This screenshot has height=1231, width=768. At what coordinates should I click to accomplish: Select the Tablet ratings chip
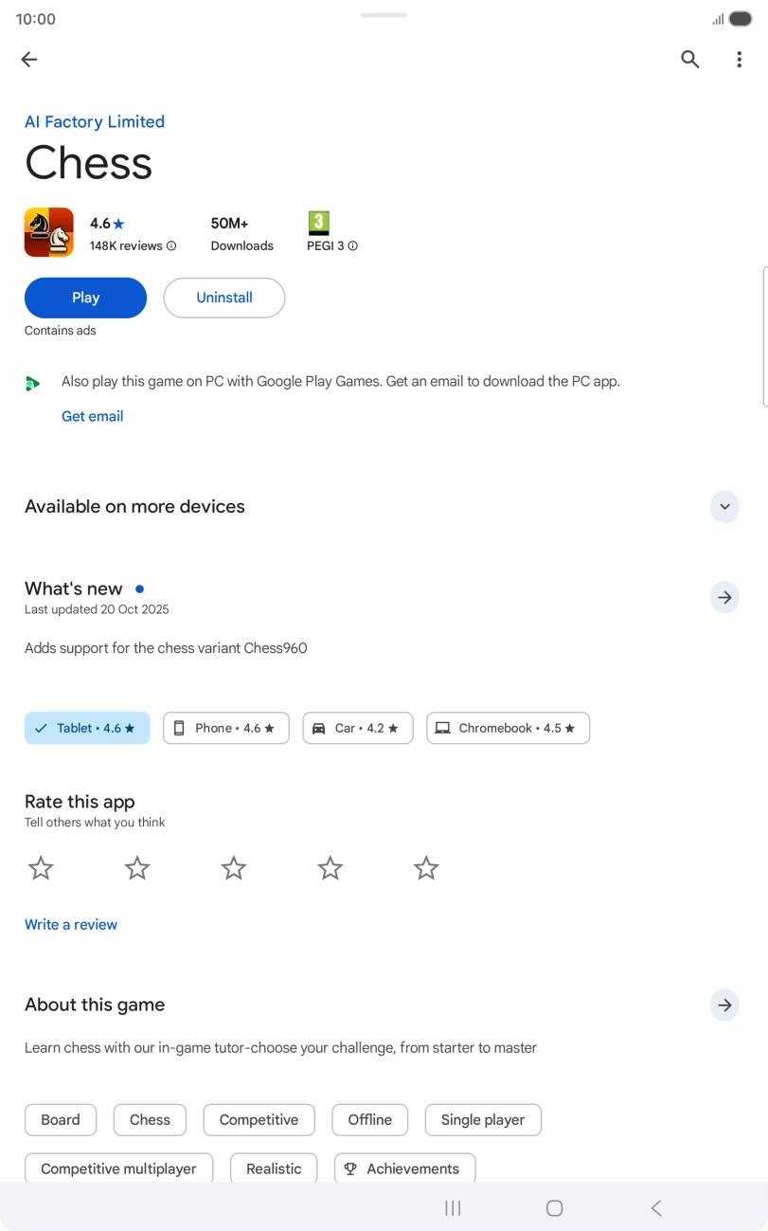pyautogui.click(x=87, y=728)
